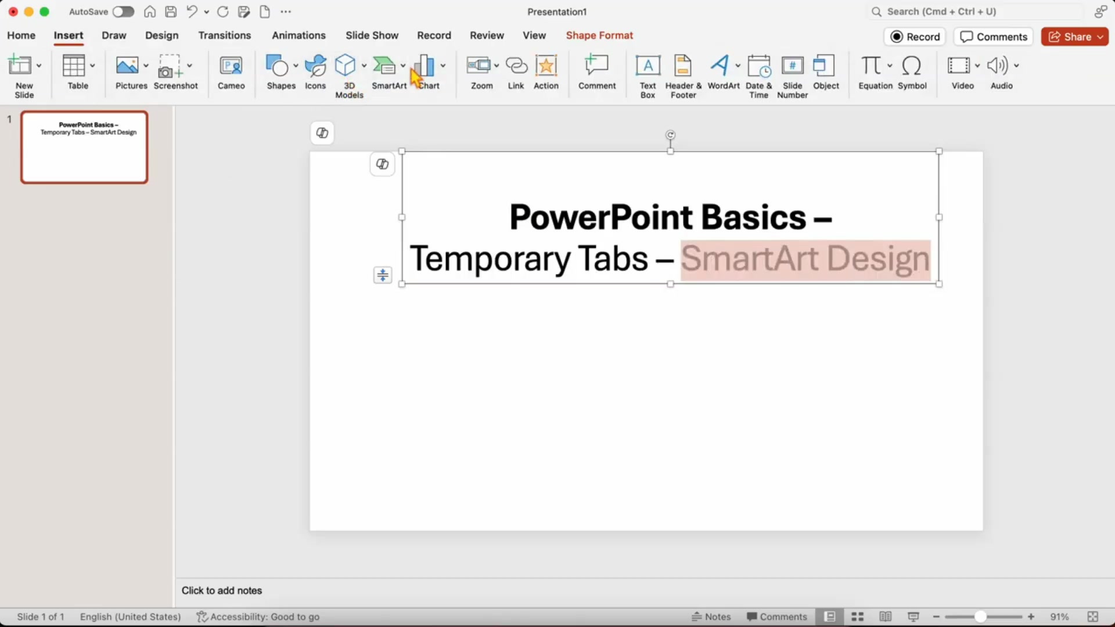The image size is (1115, 627).
Task: Expand the Screenshot dropdown arrow
Action: (189, 66)
